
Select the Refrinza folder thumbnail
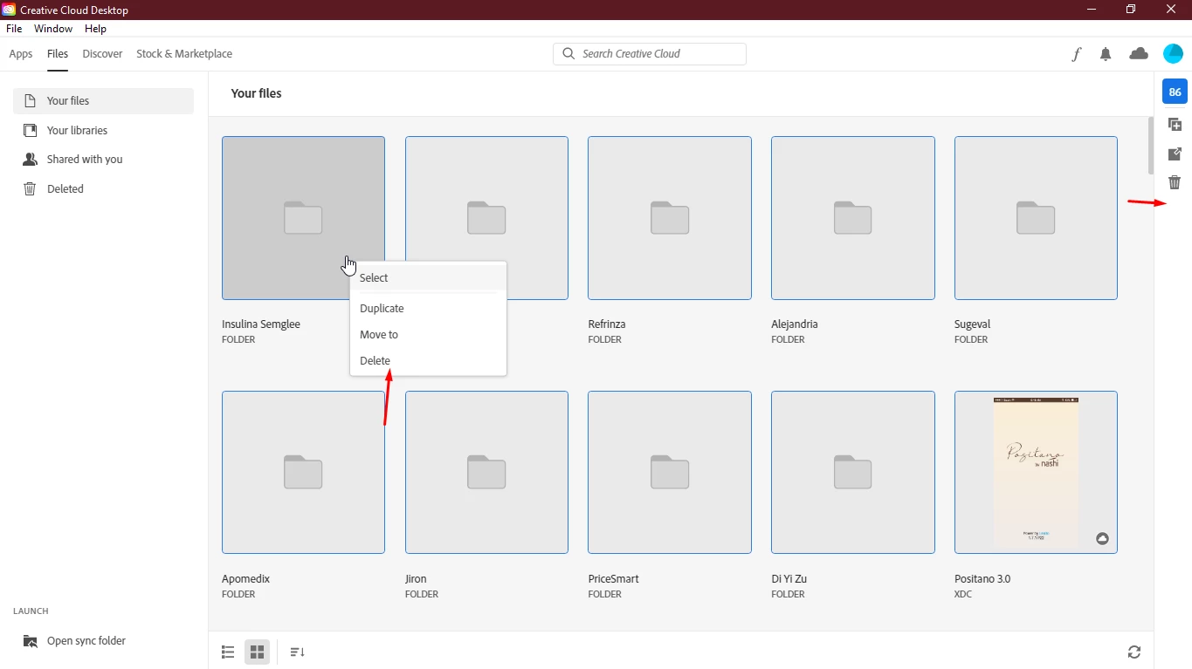click(670, 218)
